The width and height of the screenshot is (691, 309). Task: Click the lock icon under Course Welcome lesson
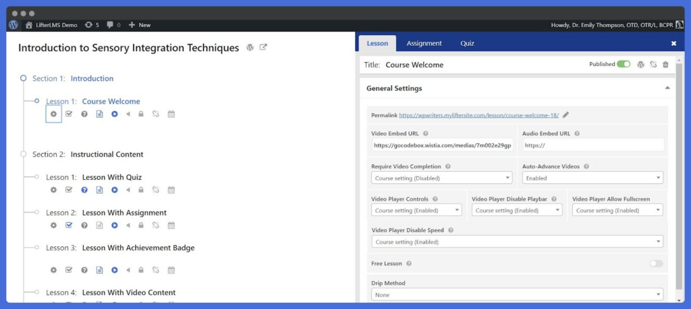pos(141,114)
